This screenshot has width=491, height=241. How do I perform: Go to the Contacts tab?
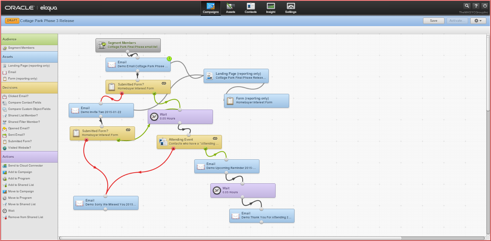pyautogui.click(x=251, y=8)
